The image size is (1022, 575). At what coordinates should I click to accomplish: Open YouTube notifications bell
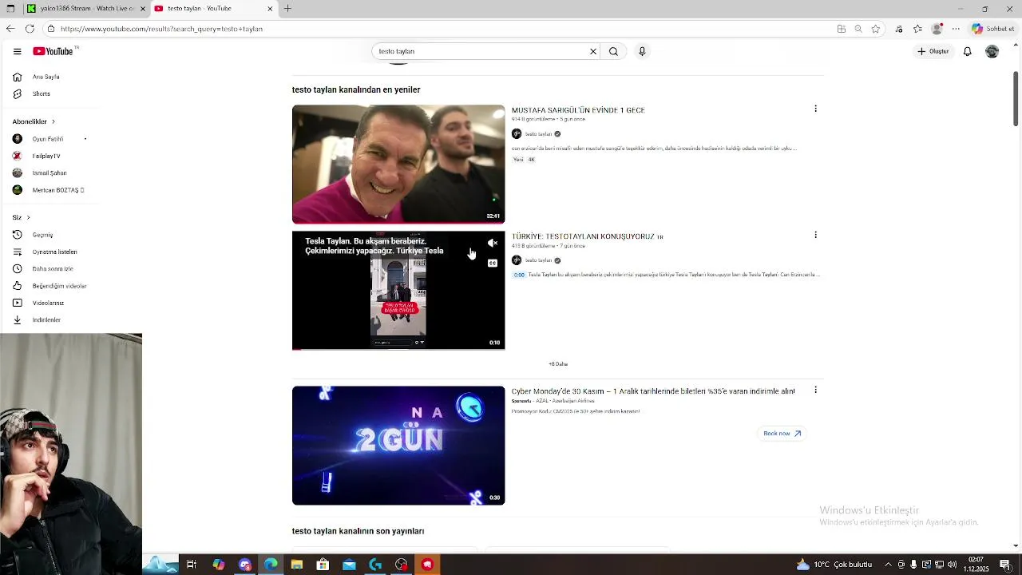[x=967, y=51]
